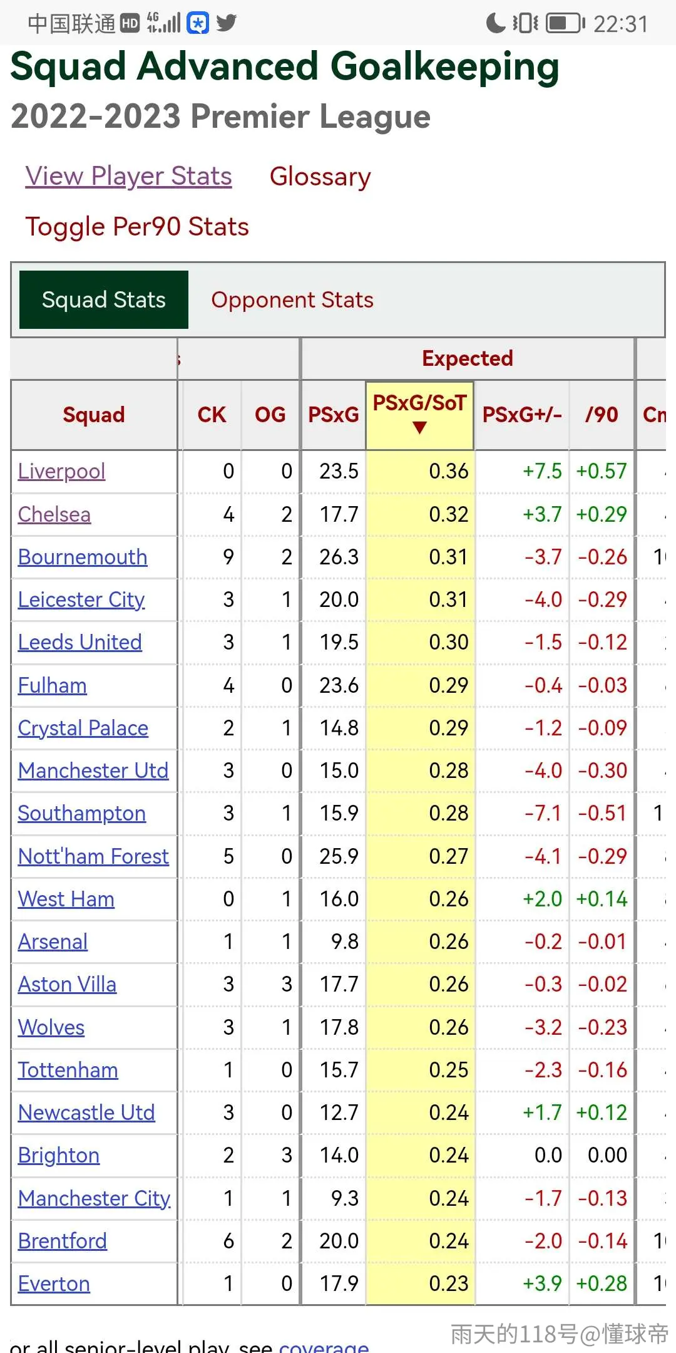The image size is (676, 1353).
Task: Switch to Opponent Stats tab
Action: pyautogui.click(x=292, y=300)
